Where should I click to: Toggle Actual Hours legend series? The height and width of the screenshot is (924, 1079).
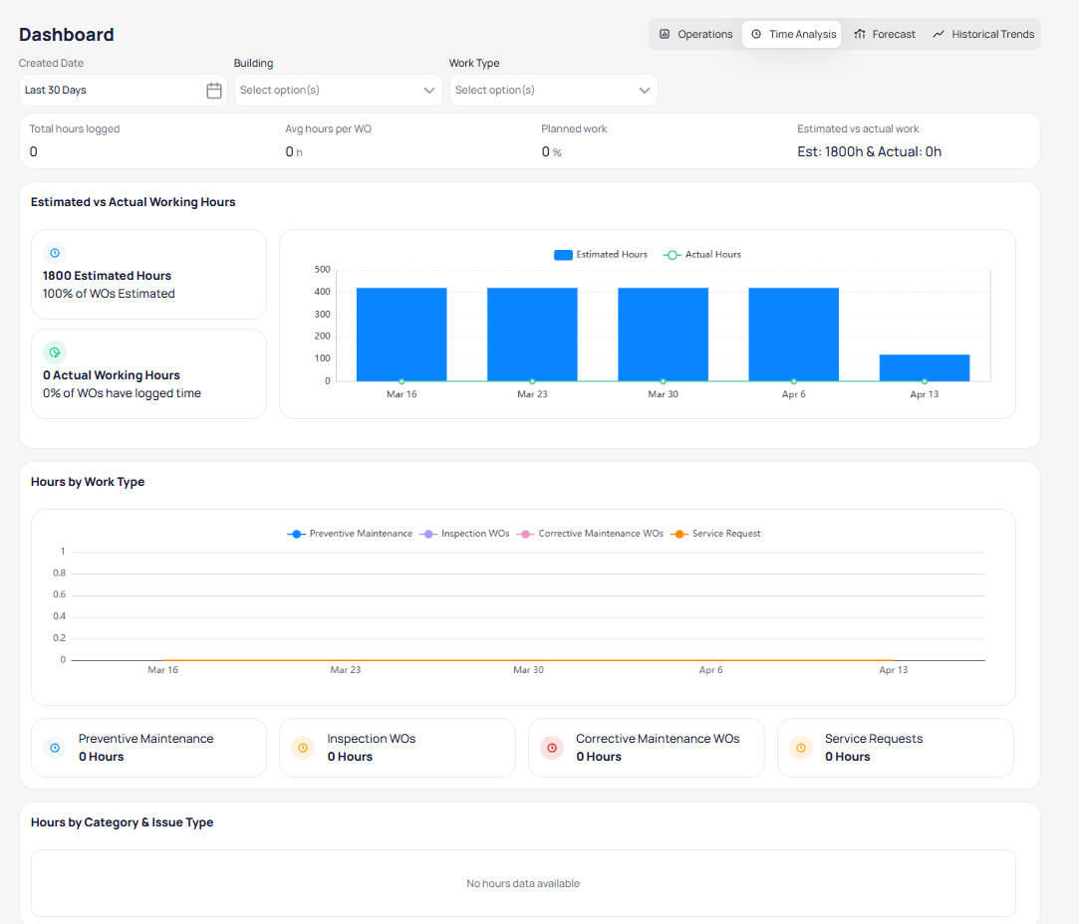click(x=703, y=255)
